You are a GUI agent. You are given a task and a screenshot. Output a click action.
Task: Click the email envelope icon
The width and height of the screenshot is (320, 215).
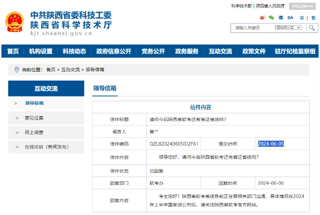point(281,17)
